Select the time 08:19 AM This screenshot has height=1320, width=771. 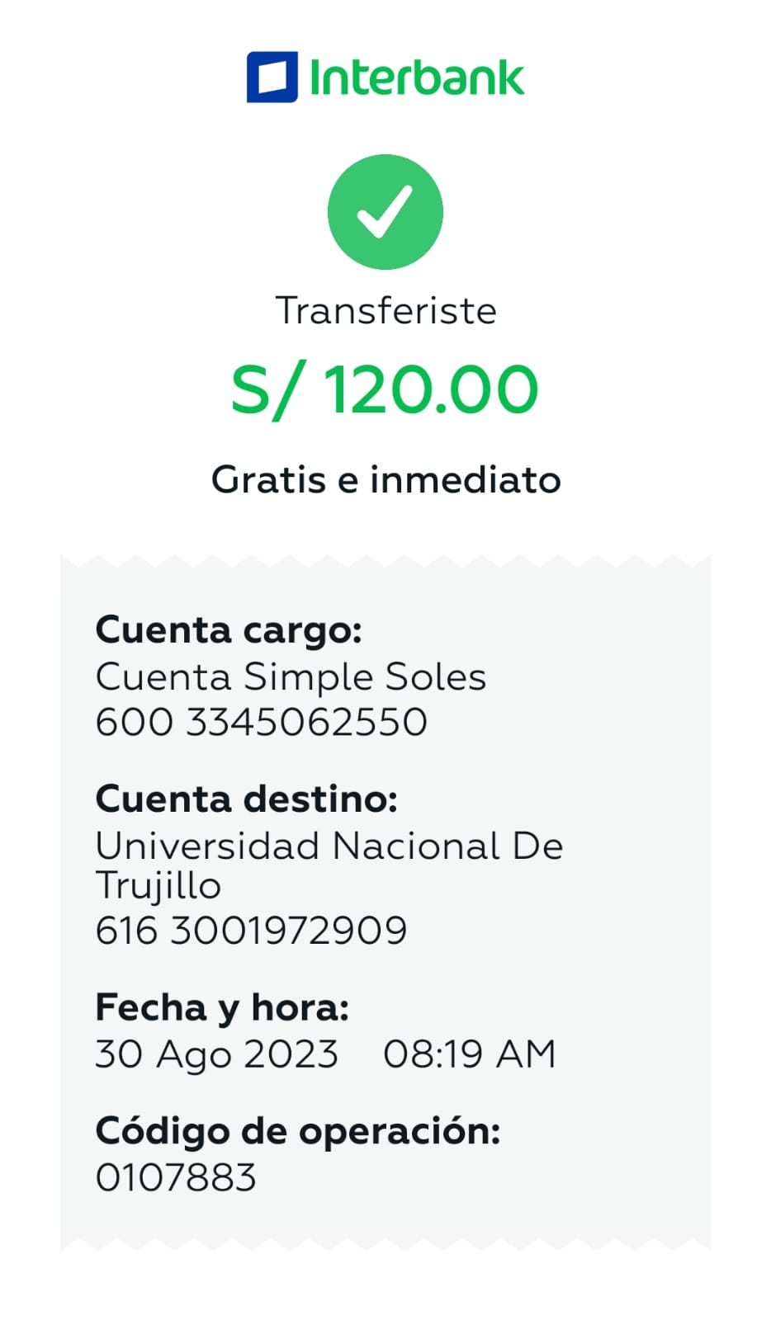point(470,1054)
